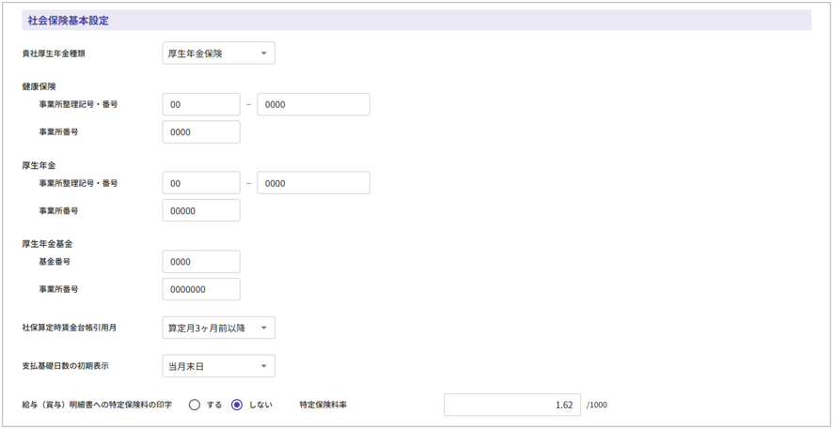Focus 厚生年金基金 事業所番号 field showing 0000000
833x429 pixels.
point(201,289)
